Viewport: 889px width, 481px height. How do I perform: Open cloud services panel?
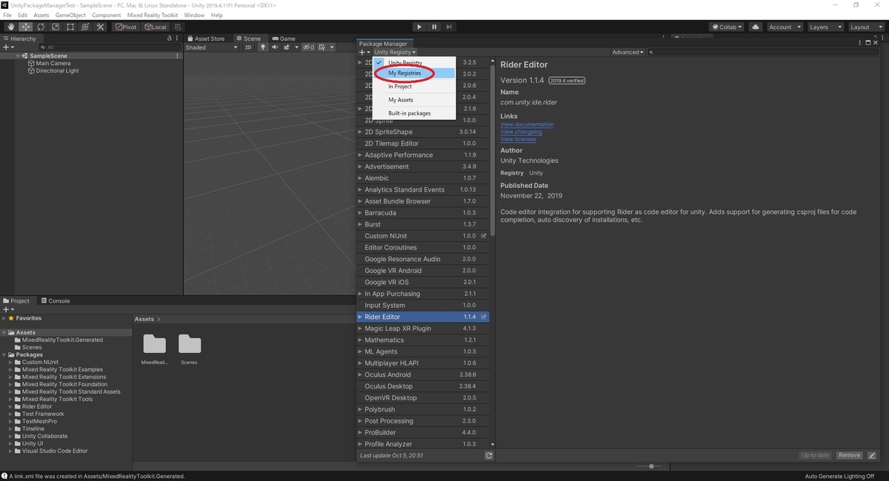[755, 27]
